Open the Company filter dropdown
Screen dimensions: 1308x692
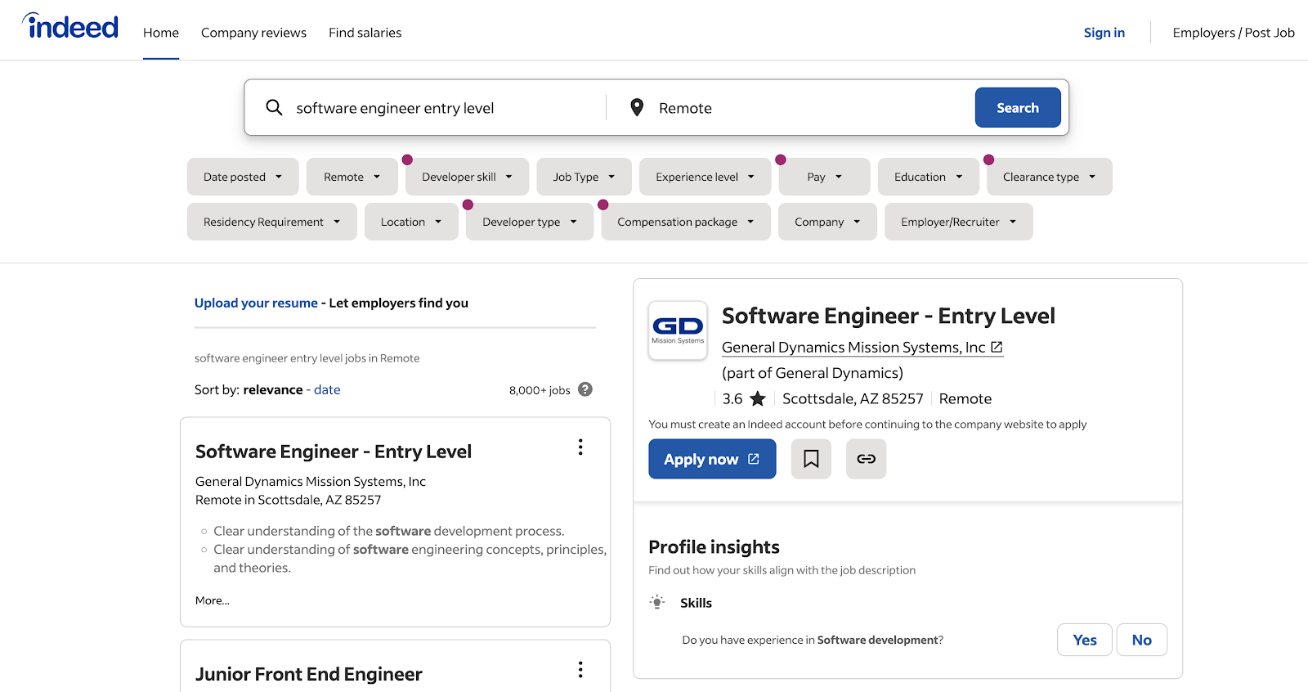tap(827, 222)
